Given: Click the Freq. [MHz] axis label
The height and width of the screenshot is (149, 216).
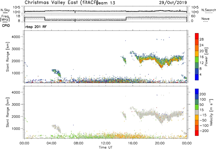Looking at the screenshot, I should tap(5, 18).
